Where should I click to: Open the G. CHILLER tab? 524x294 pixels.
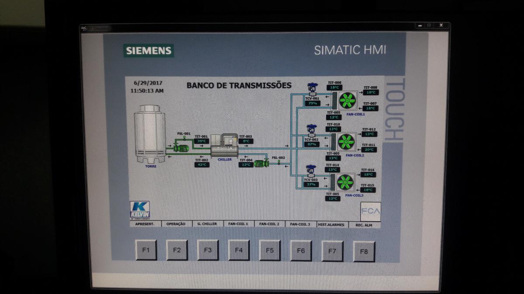tap(207, 224)
